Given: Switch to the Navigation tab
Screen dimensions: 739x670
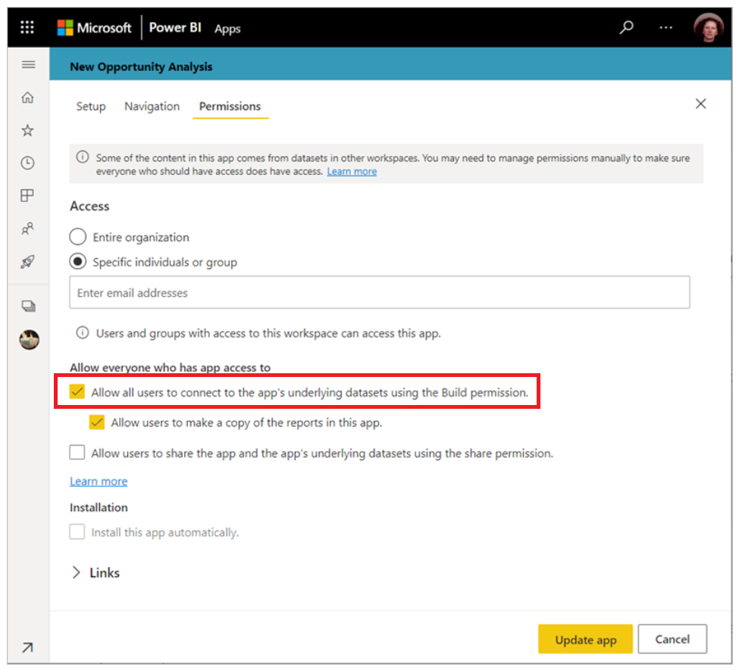Looking at the screenshot, I should [x=152, y=107].
